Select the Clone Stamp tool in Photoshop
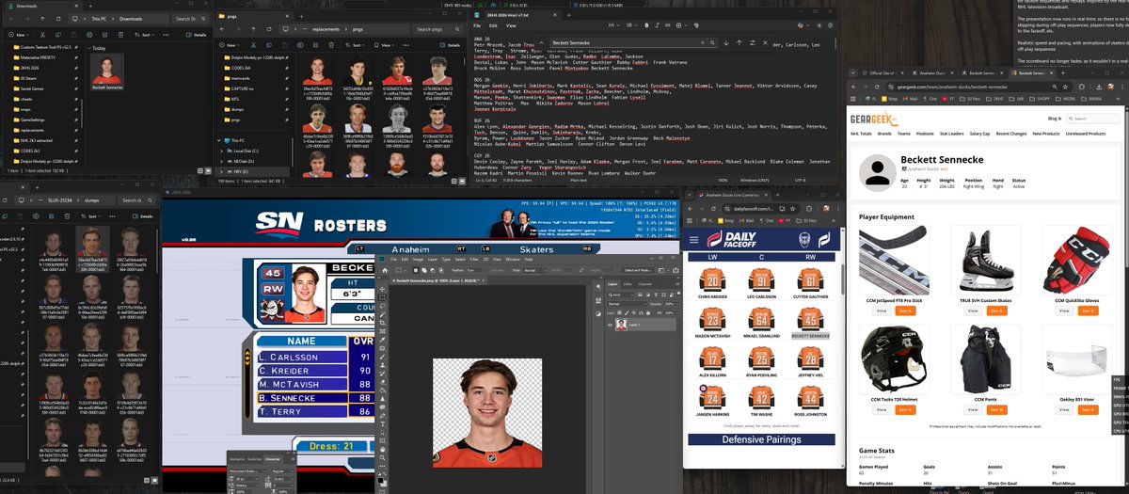 point(382,365)
